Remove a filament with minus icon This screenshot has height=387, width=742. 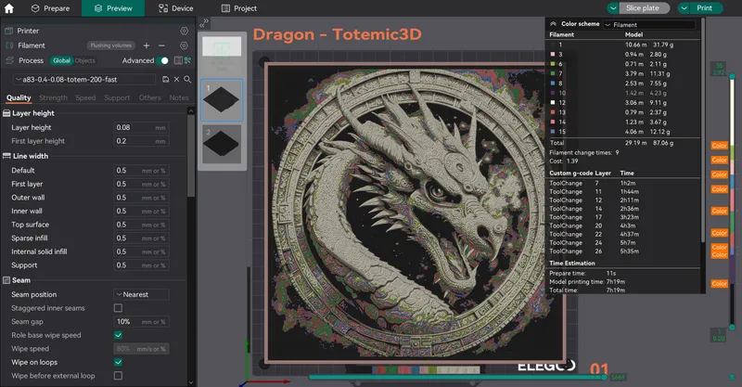161,45
